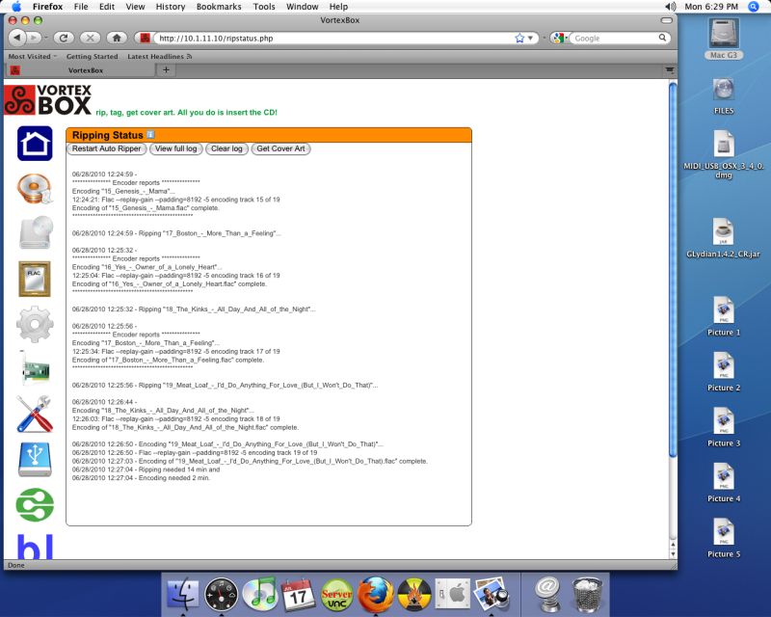
Task: Click View full log button
Action: (x=176, y=148)
